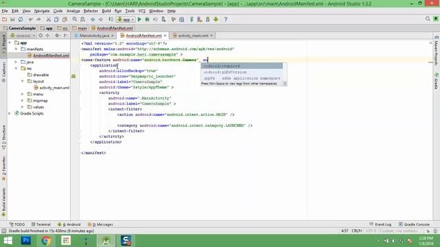Click the Debug app bug icon
The height and width of the screenshot is (247, 440).
pos(147,19)
